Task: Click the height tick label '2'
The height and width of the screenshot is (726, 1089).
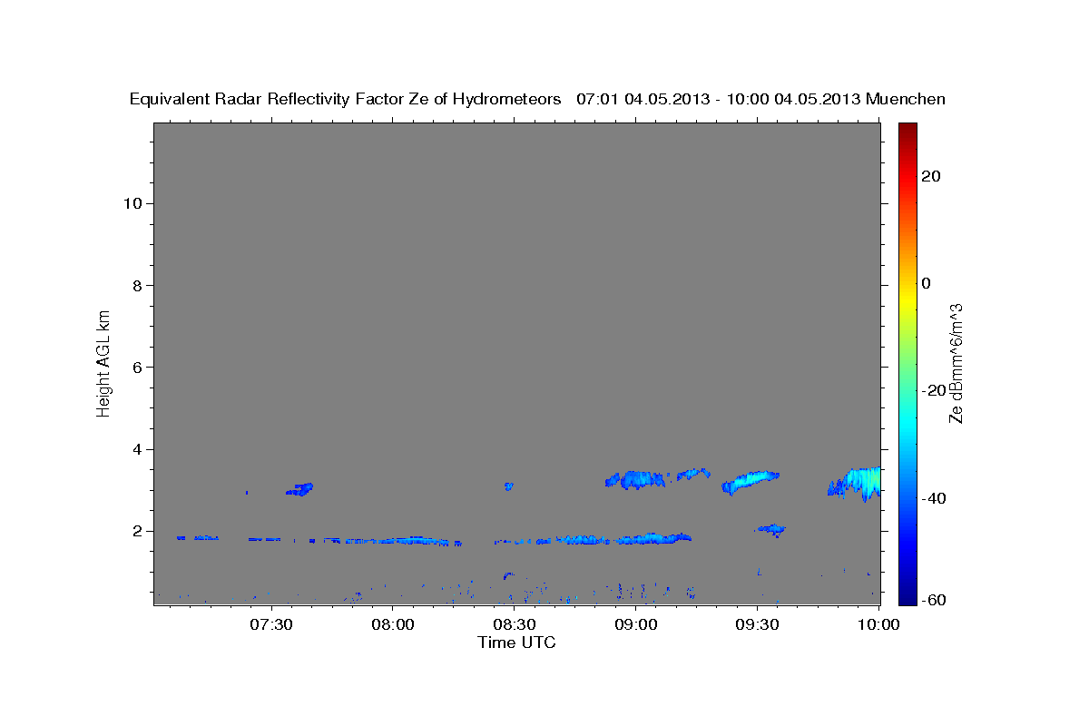Action: point(137,531)
